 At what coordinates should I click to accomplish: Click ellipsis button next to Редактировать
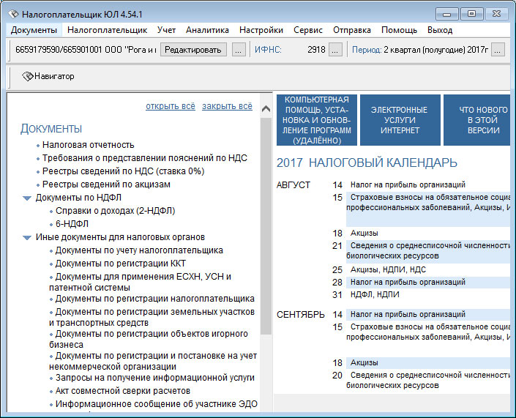click(239, 50)
